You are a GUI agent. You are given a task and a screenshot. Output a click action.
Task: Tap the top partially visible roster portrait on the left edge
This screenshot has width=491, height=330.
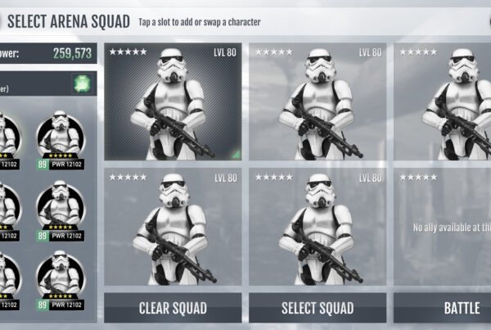tap(10, 140)
